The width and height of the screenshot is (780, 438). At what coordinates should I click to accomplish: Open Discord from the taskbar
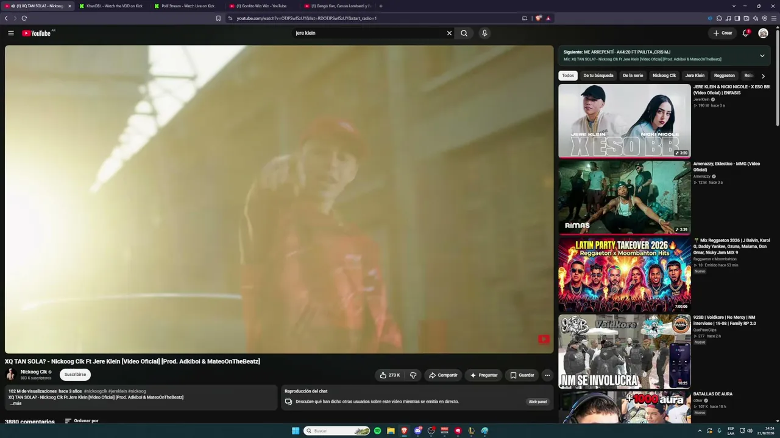pyautogui.click(x=417, y=431)
